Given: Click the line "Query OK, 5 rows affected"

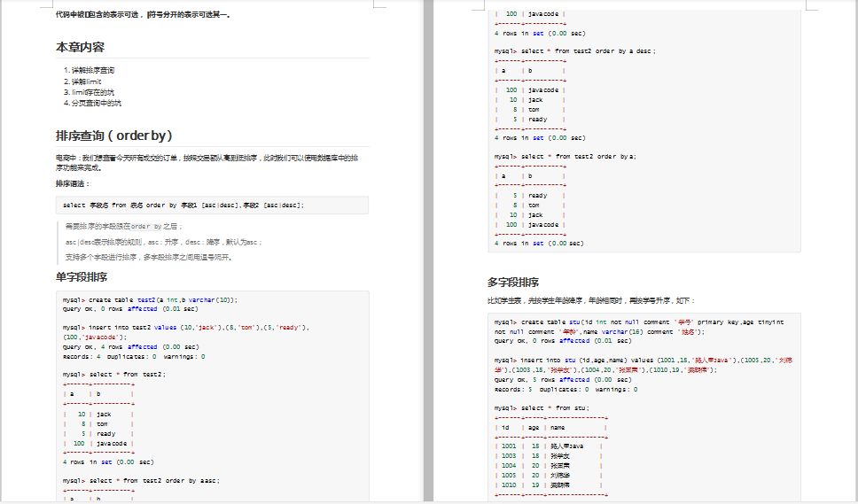Looking at the screenshot, I should [563, 380].
